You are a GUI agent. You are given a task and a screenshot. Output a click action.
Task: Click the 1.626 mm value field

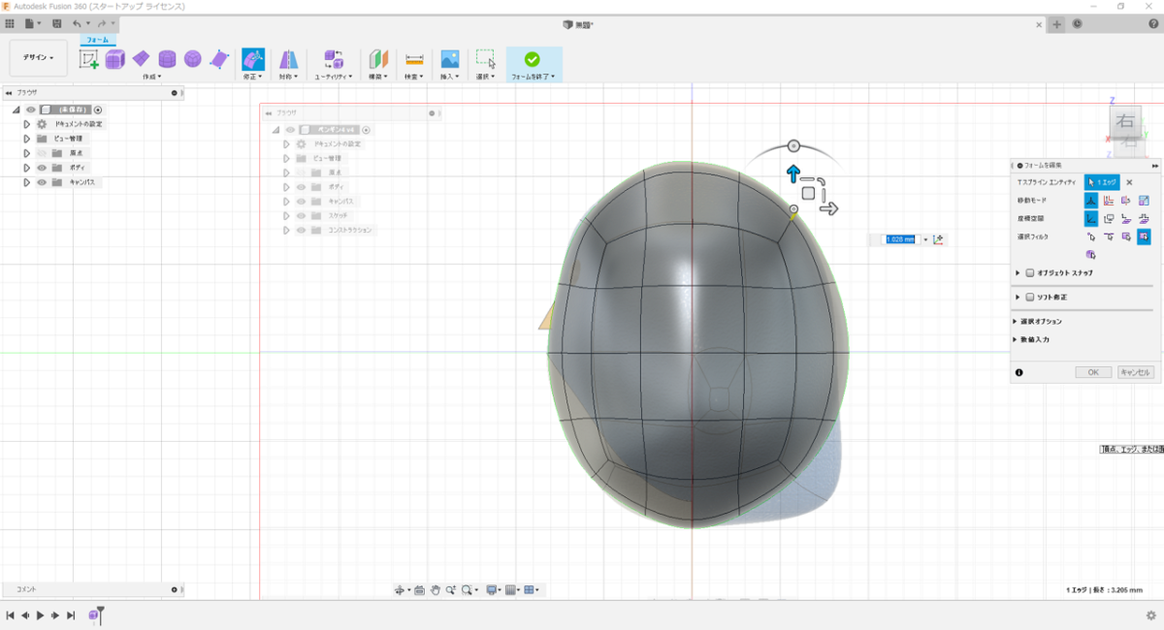[x=901, y=238]
